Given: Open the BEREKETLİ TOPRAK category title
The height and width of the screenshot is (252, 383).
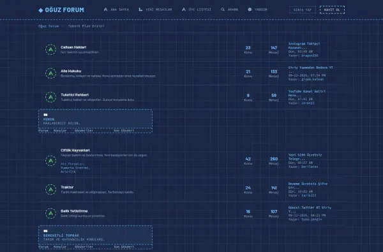Looking at the screenshot, I should [61, 235].
